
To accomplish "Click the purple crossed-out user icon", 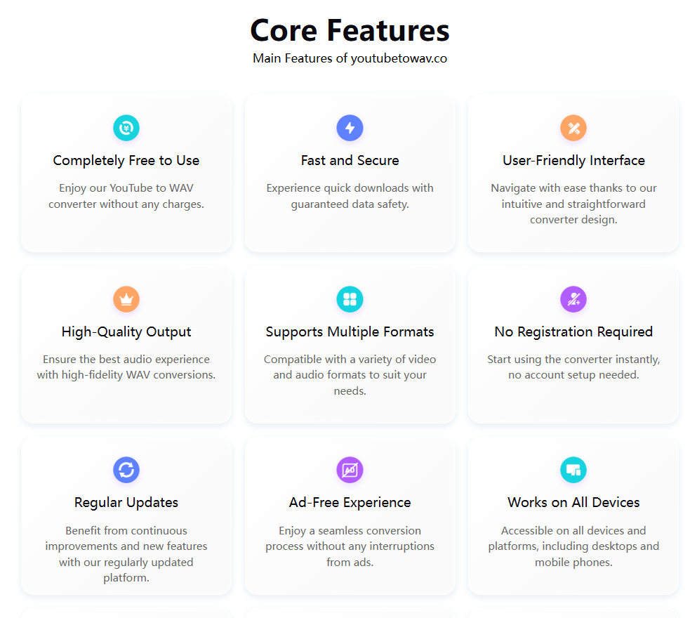I will point(573,299).
